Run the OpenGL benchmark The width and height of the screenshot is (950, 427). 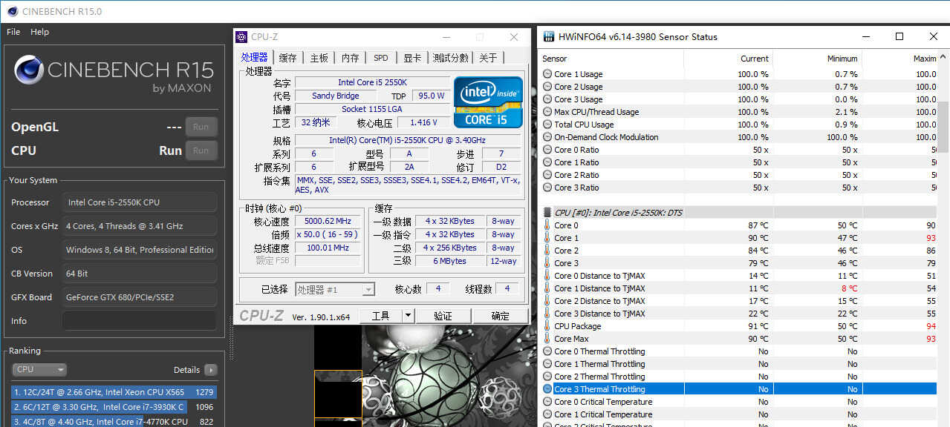[201, 127]
